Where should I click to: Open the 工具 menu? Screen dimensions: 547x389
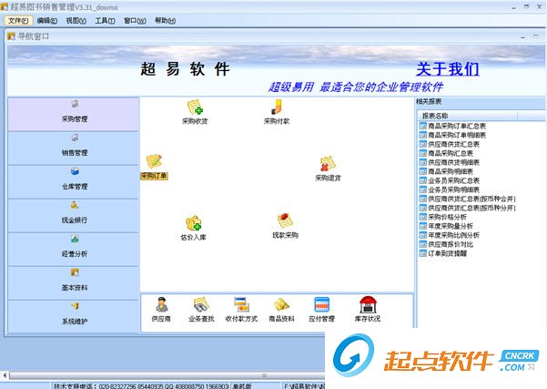tap(105, 21)
